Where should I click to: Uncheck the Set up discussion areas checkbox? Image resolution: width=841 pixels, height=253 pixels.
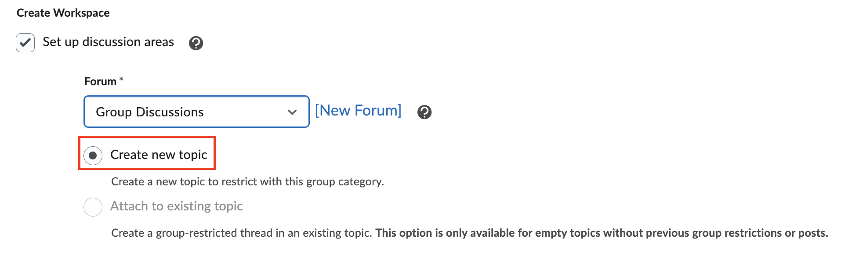point(25,43)
